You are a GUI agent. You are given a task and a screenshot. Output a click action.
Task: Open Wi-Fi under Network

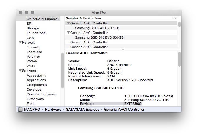[x=31, y=66]
